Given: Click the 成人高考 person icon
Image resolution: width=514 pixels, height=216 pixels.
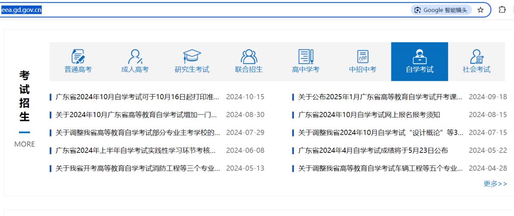Looking at the screenshot, I should 135,56.
